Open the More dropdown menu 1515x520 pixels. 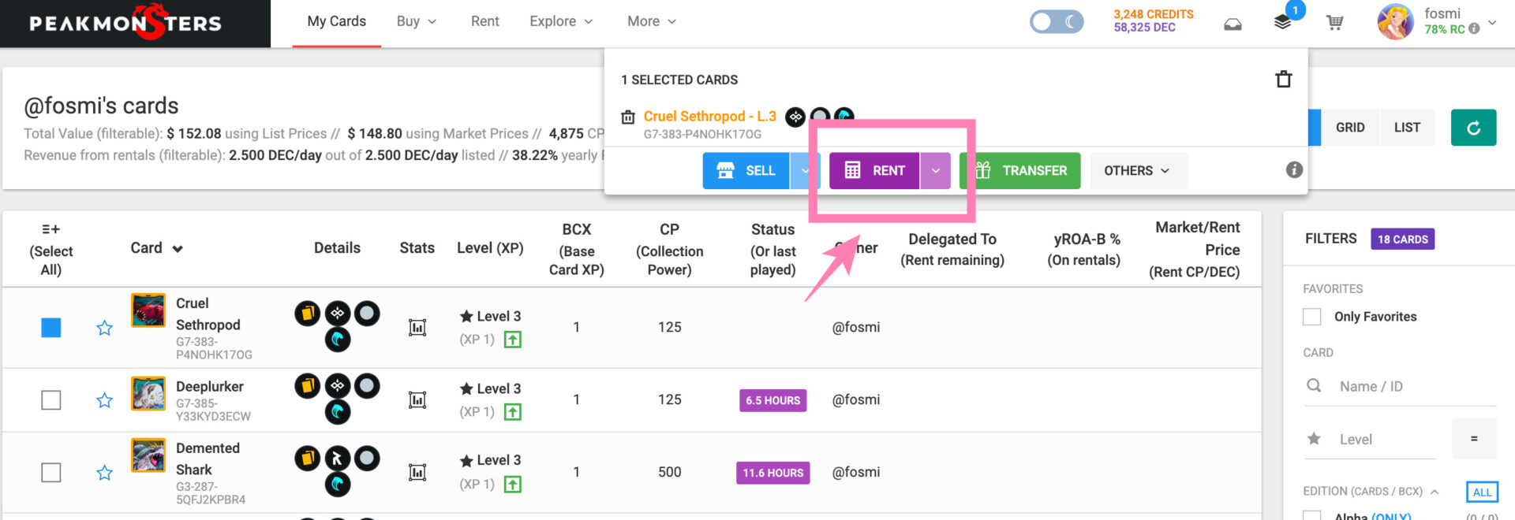652,21
